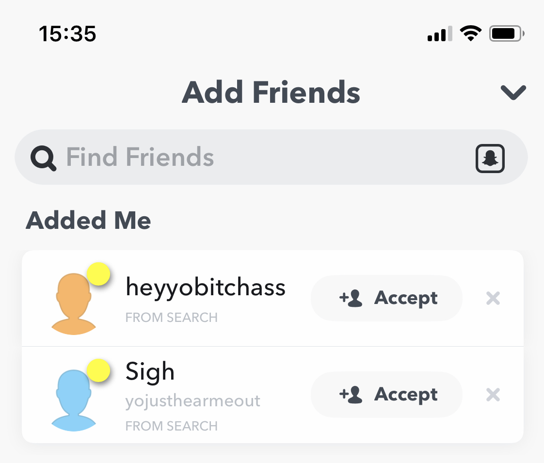
Task: Tap the Wi-Fi icon in the status bar
Action: pyautogui.click(x=470, y=33)
